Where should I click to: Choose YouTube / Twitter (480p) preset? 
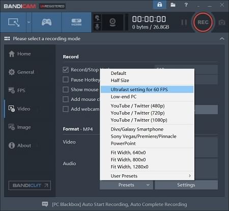(x=147, y=106)
